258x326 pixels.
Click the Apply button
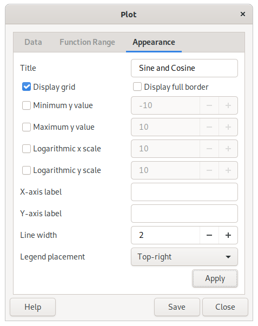coord(215,278)
